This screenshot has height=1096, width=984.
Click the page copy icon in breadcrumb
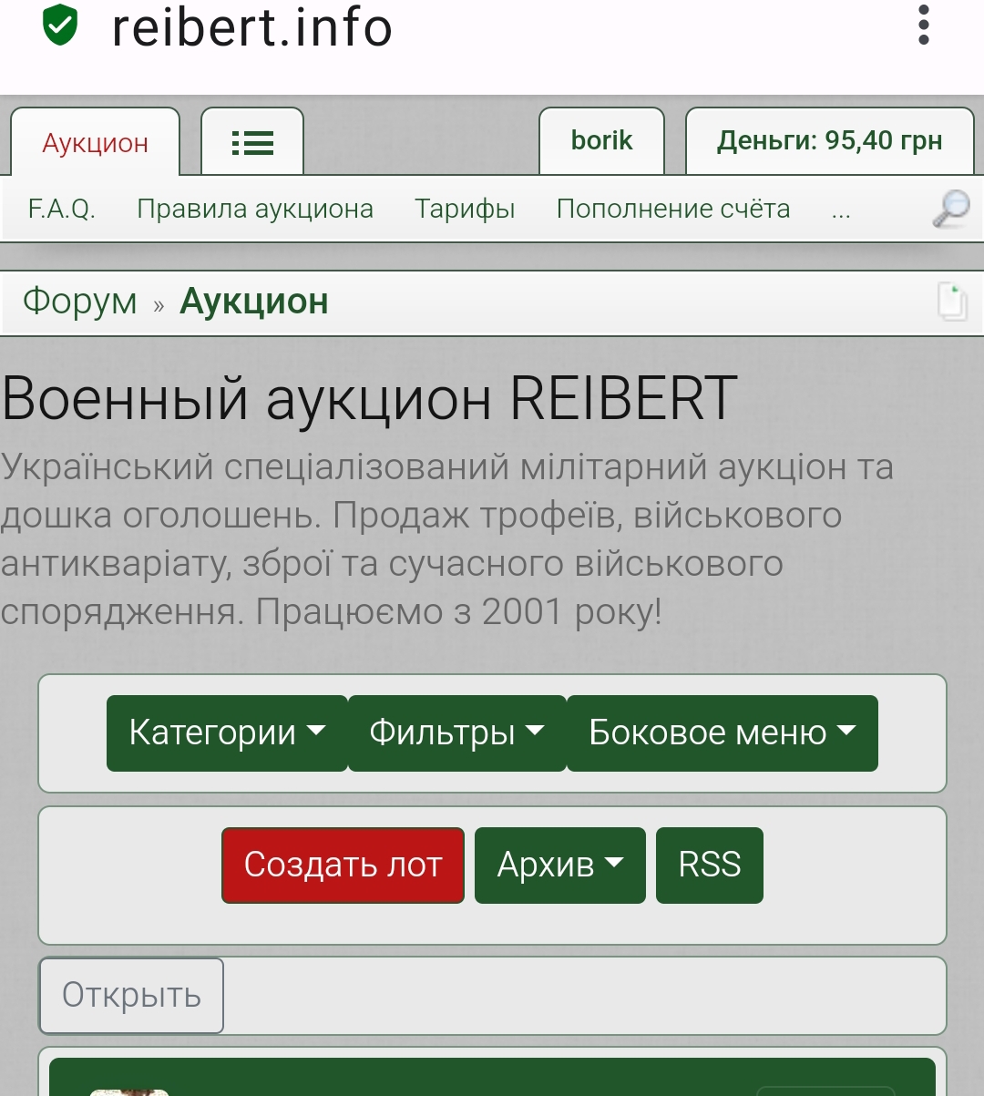(952, 302)
